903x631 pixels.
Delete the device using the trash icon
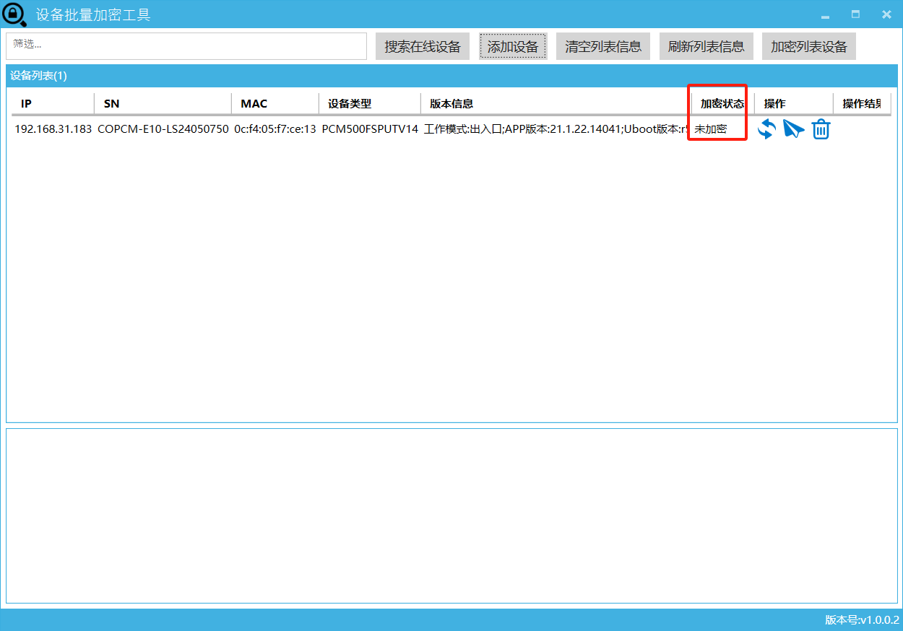(821, 130)
